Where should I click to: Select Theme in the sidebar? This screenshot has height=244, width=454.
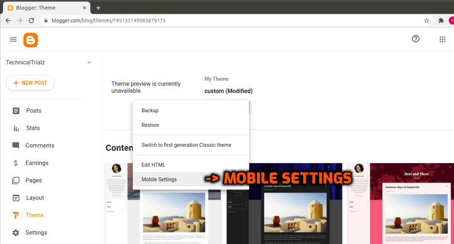coord(34,215)
